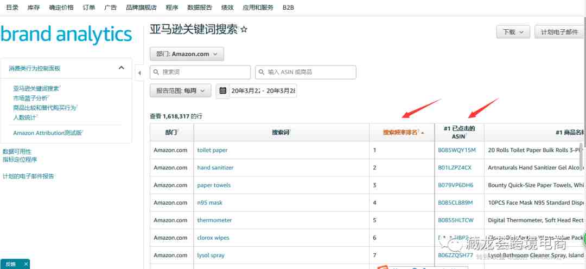The width and height of the screenshot is (586, 269).
Task: Click the 搜索词 column header
Action: (282, 132)
